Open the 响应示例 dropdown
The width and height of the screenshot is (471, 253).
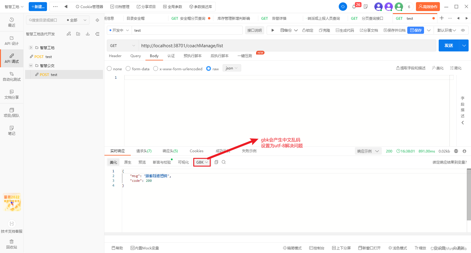368,151
